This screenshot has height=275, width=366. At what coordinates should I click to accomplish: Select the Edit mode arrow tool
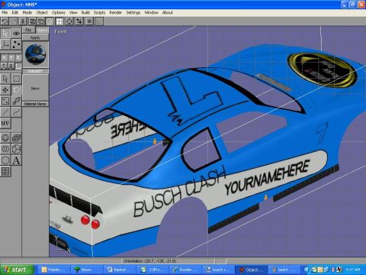pos(5,34)
